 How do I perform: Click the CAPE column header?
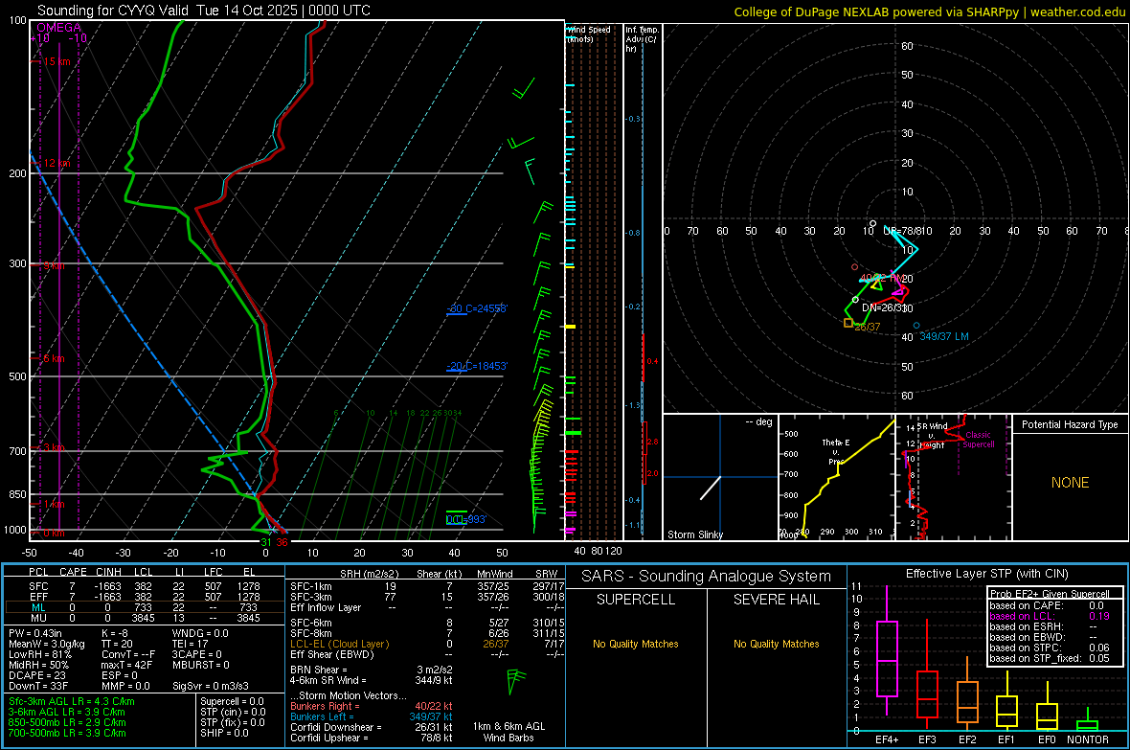(x=73, y=572)
